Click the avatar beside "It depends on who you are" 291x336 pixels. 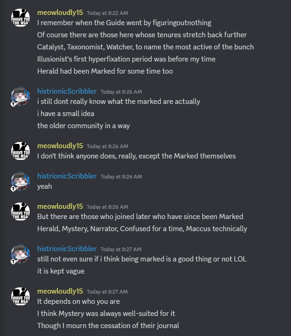20,296
